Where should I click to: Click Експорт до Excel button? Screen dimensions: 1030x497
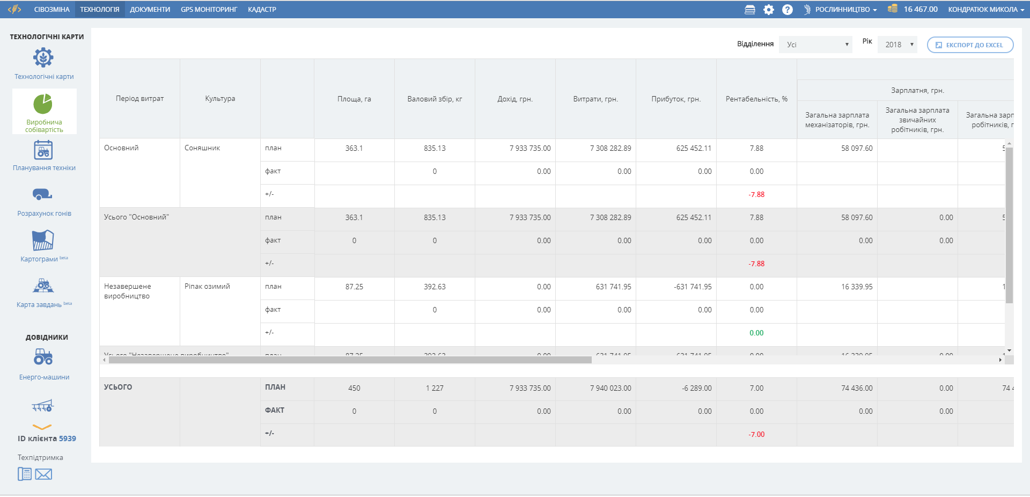[x=970, y=45]
